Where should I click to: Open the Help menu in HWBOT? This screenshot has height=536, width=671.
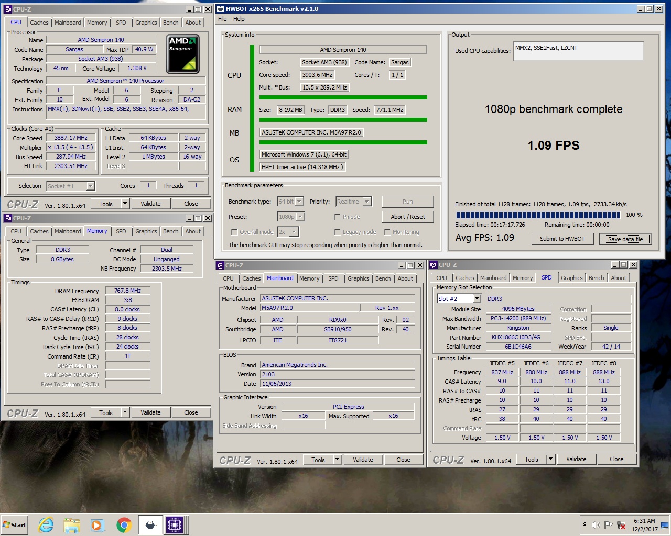point(239,19)
